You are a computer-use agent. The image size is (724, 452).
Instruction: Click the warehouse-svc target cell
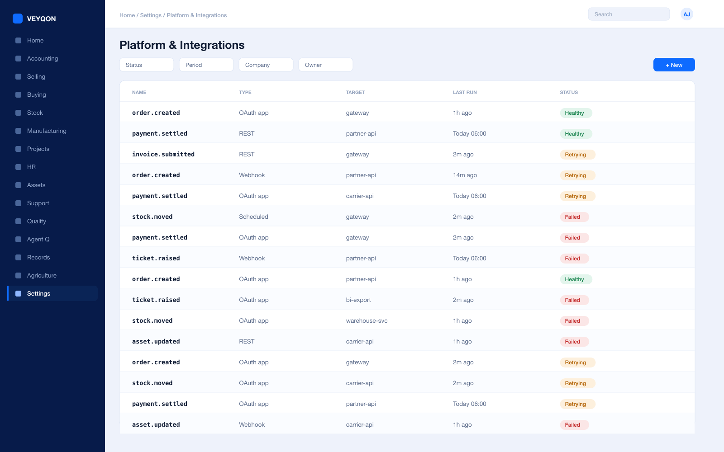click(x=367, y=320)
